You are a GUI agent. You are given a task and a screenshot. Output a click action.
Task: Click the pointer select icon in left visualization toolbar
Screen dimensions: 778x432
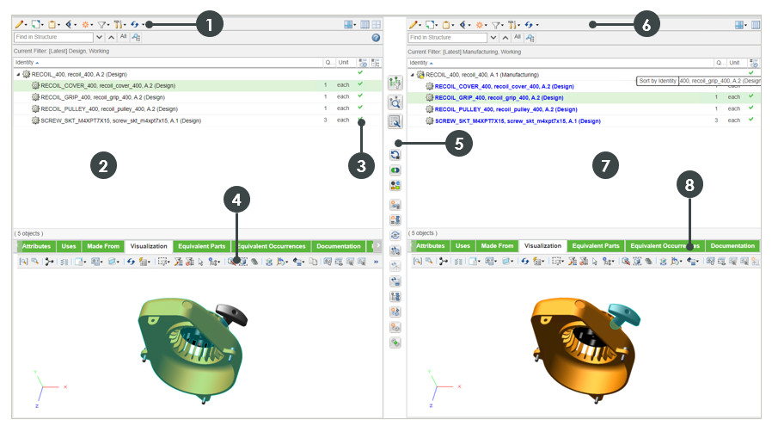[x=200, y=262]
